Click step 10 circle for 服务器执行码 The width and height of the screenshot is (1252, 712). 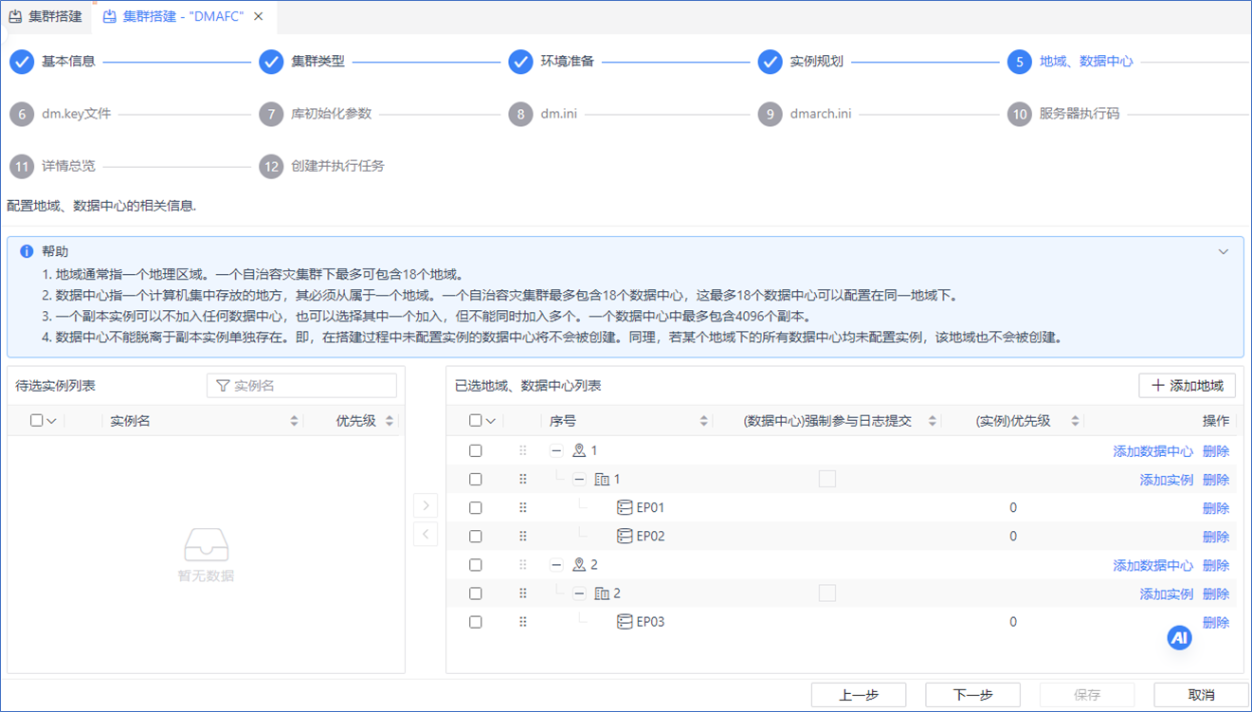coord(1019,114)
